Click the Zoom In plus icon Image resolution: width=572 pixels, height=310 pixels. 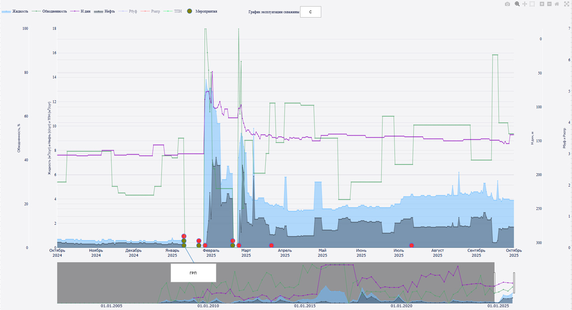point(542,4)
